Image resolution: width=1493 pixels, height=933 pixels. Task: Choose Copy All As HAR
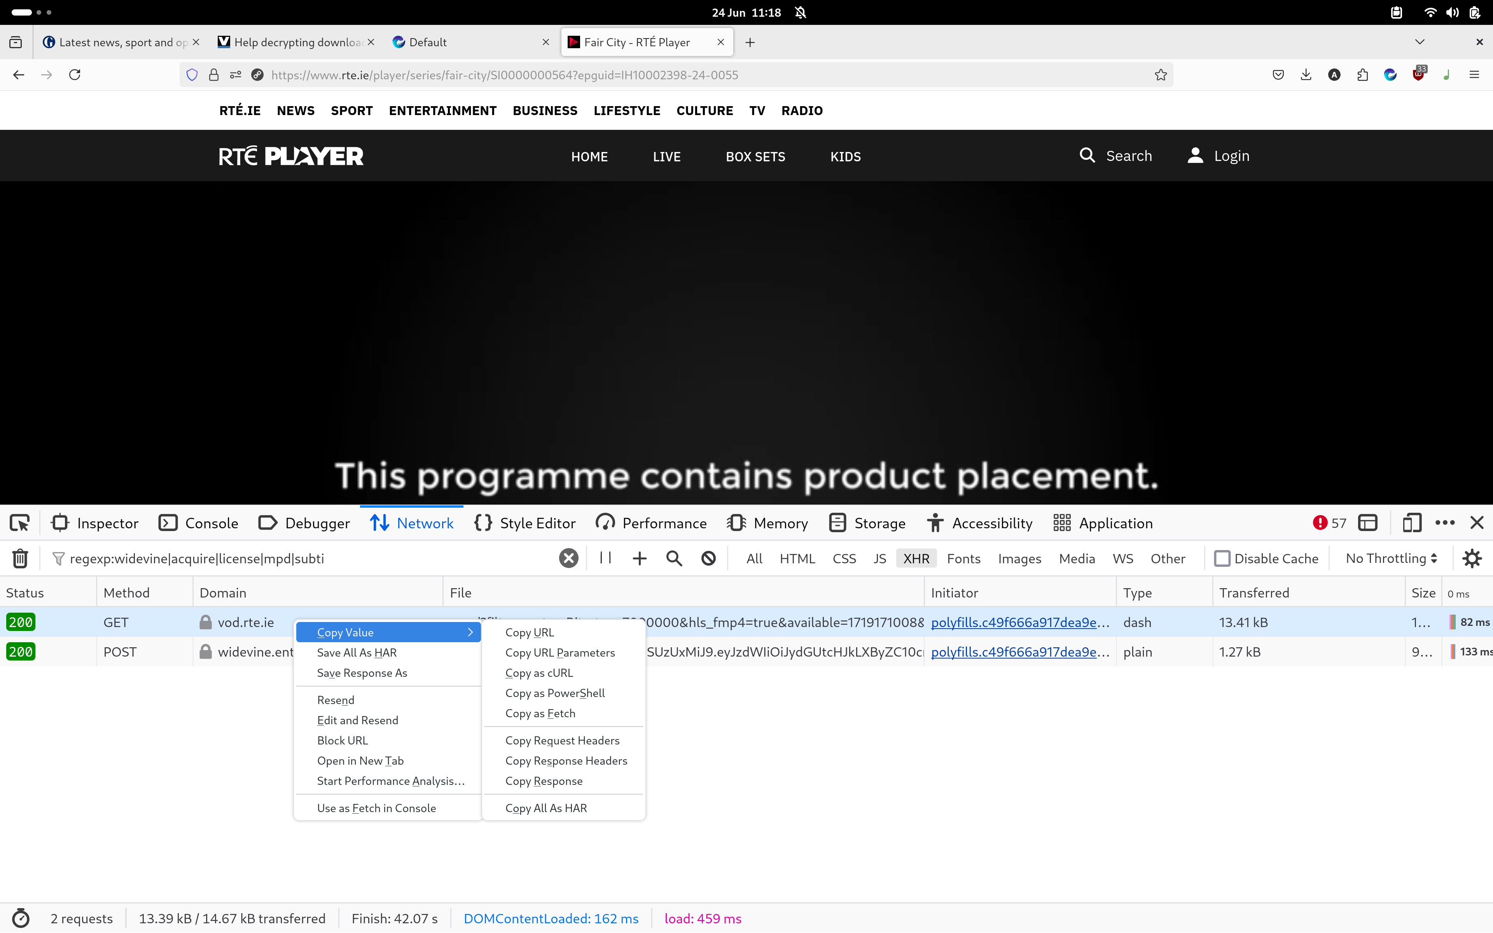pos(546,808)
